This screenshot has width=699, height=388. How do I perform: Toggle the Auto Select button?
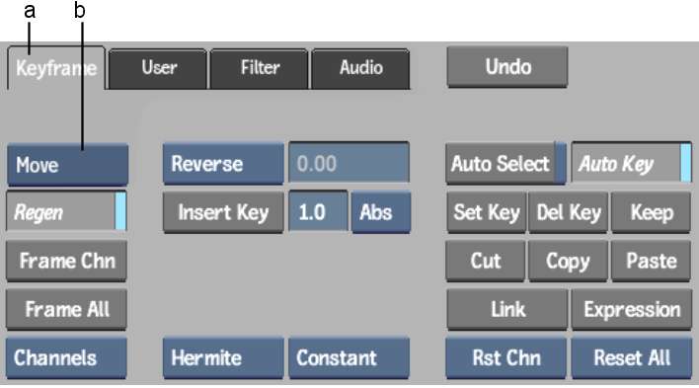tap(505, 163)
